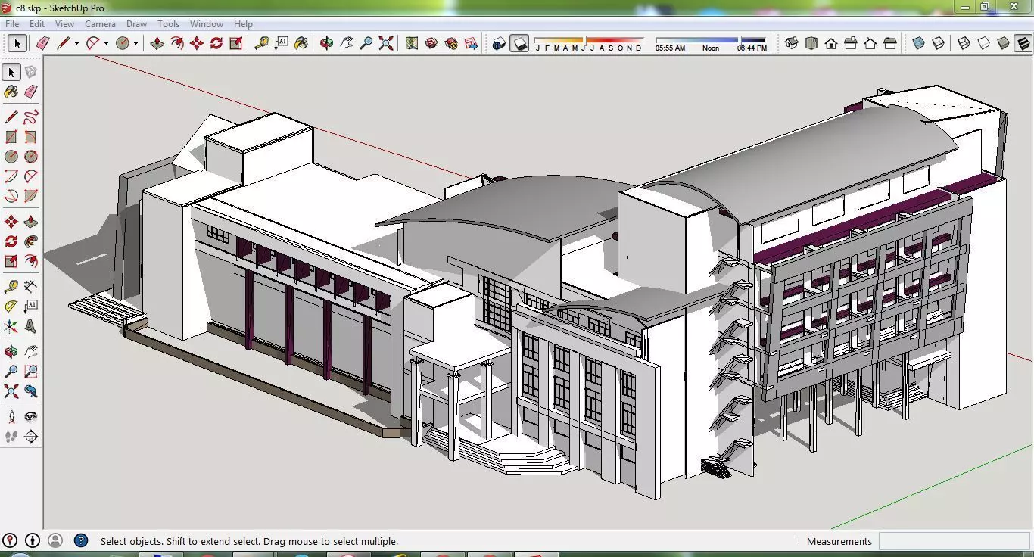
Task: Switch to Iso view
Action: pyautogui.click(x=791, y=43)
